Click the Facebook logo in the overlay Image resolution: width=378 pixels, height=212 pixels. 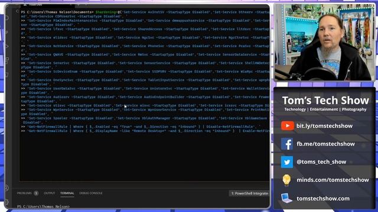pos(287,144)
